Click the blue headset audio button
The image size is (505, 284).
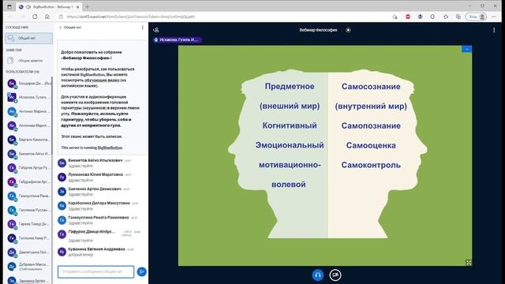pos(317,275)
